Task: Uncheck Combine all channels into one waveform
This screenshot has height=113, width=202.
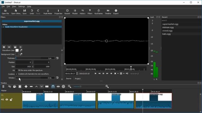Action: tap(16, 74)
